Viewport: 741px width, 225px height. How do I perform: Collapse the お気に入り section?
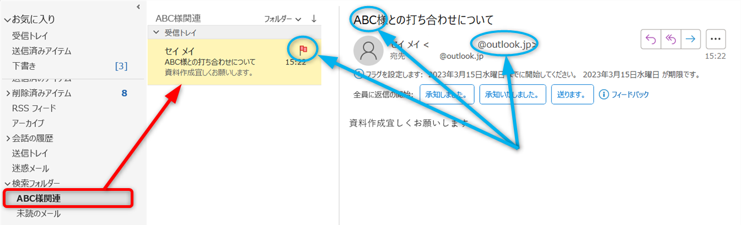pyautogui.click(x=7, y=20)
